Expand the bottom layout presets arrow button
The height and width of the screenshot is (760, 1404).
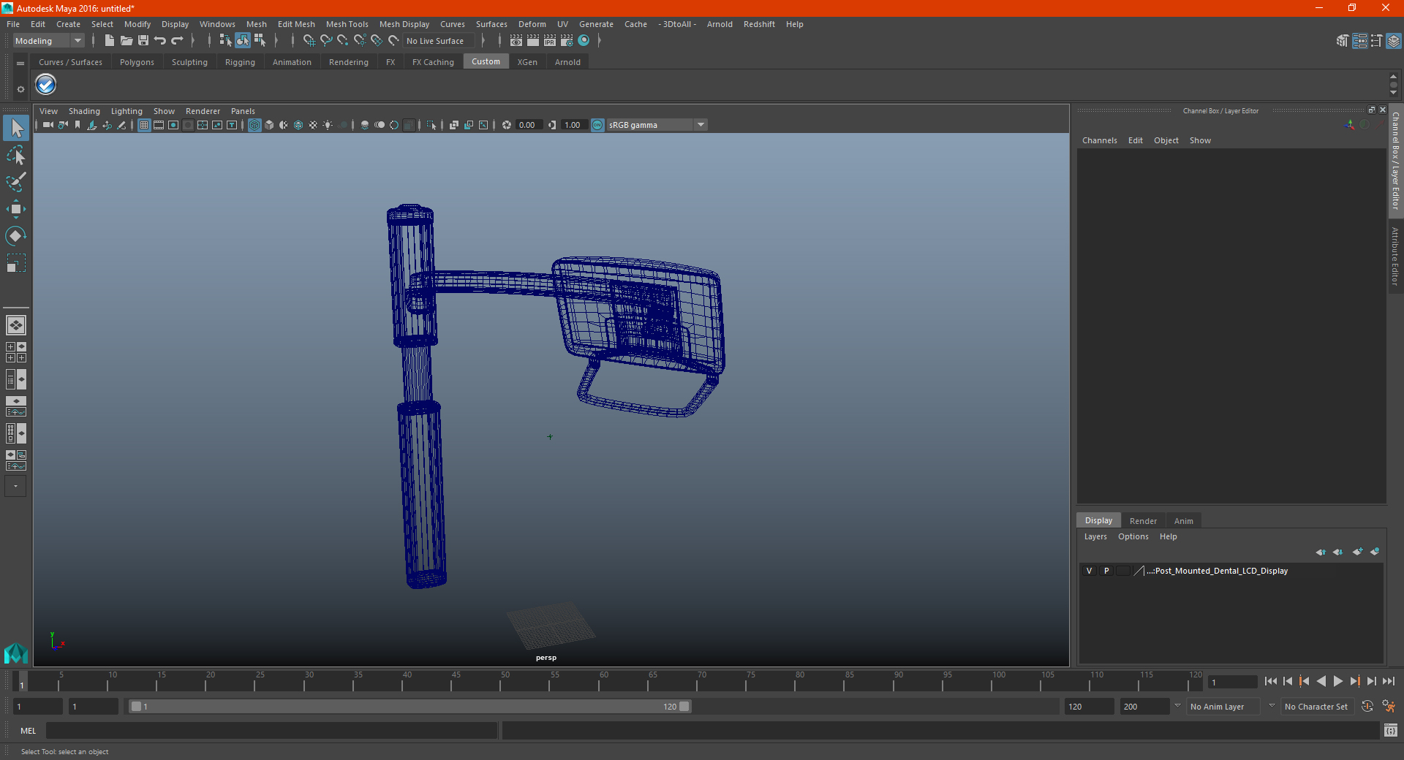click(15, 486)
